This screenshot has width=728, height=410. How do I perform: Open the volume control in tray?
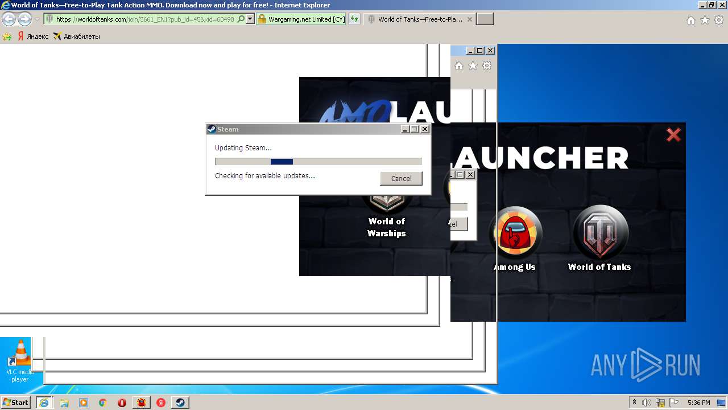coord(647,403)
